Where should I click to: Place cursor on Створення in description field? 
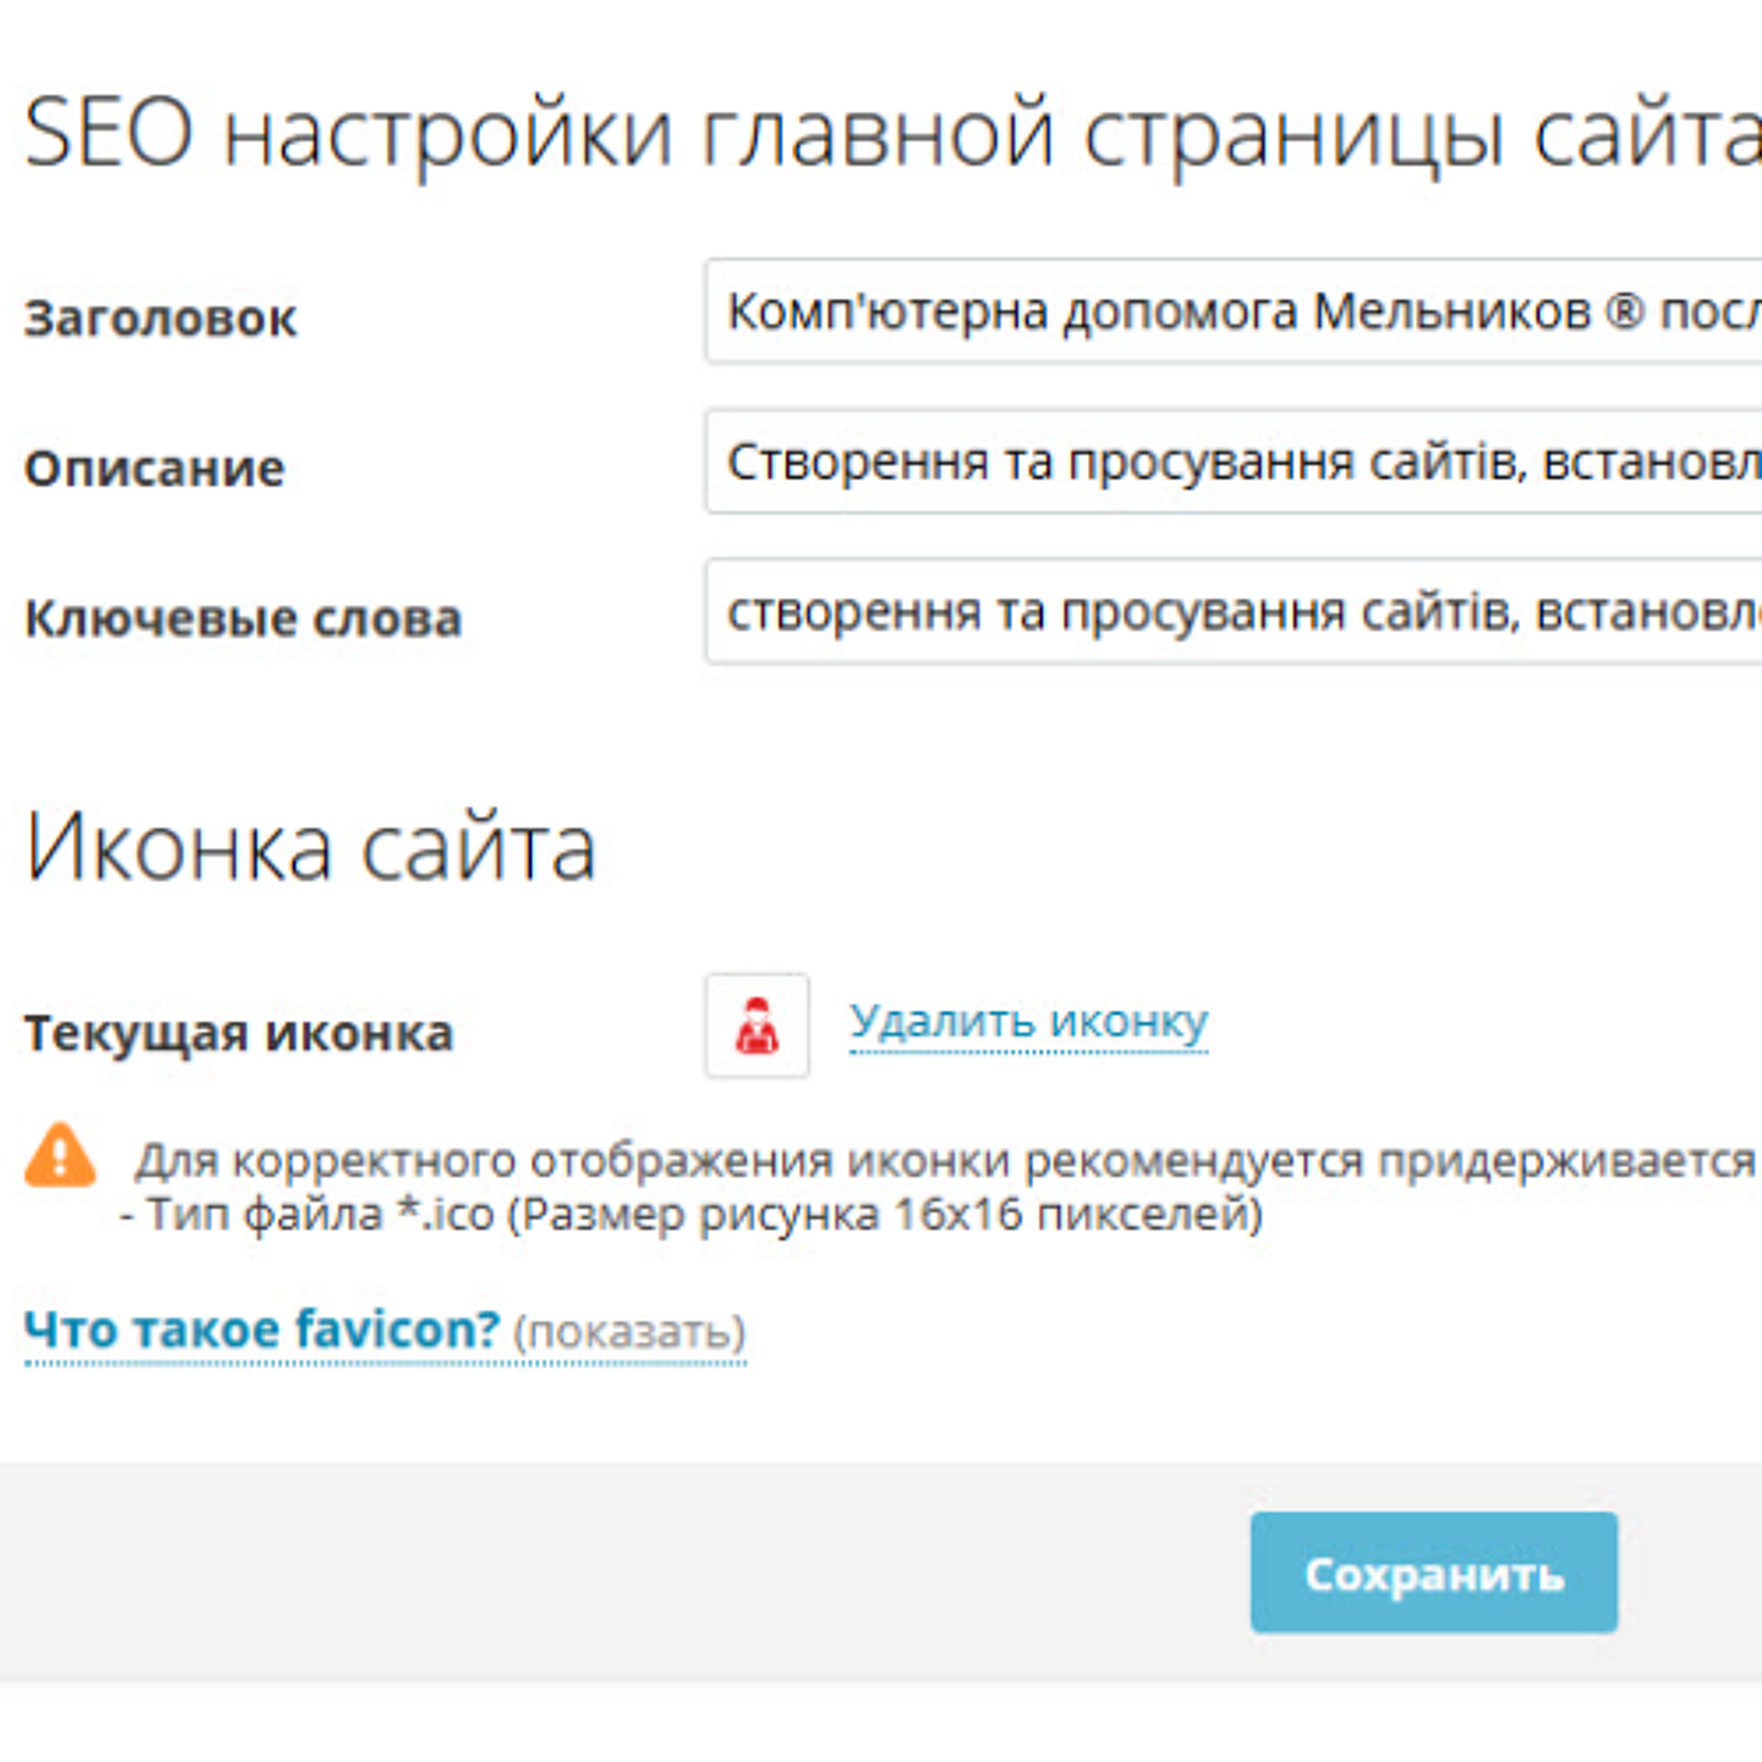tap(858, 462)
